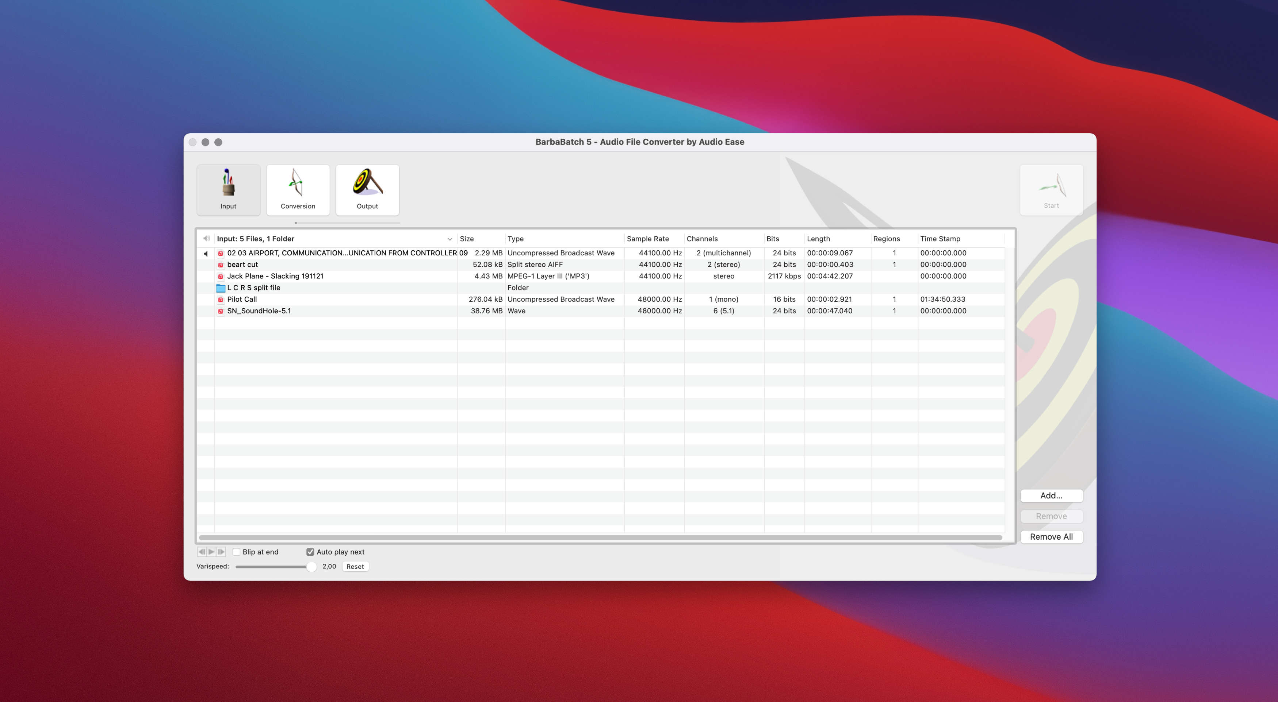Click playing speaker indicator beside AIRPORT file
The image size is (1278, 702).
pos(205,253)
